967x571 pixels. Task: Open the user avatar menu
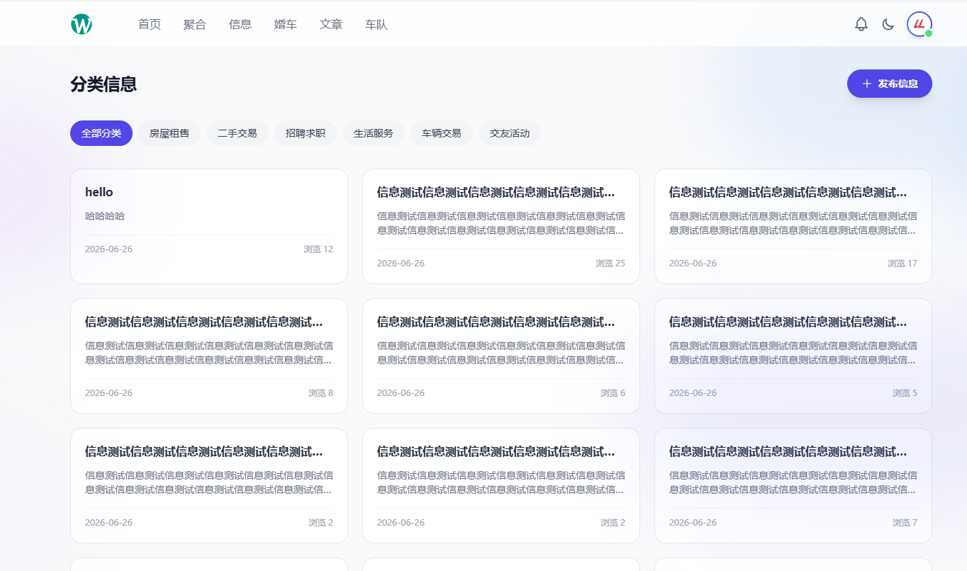click(920, 24)
